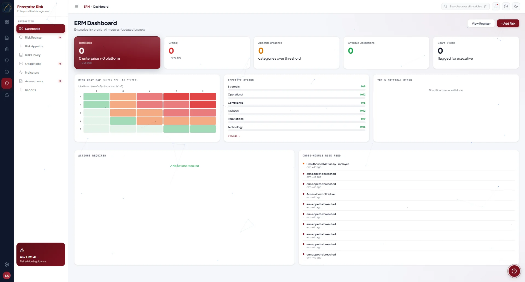The width and height of the screenshot is (525, 282).
Task: Open settings gear in the dark rail
Action: (7, 264)
